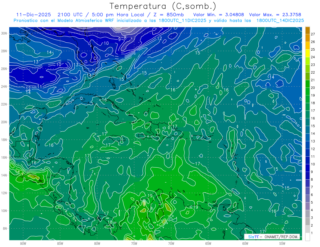Click the "7" label on the color scale
The height and width of the screenshot is (247, 320).
coord(312,187)
